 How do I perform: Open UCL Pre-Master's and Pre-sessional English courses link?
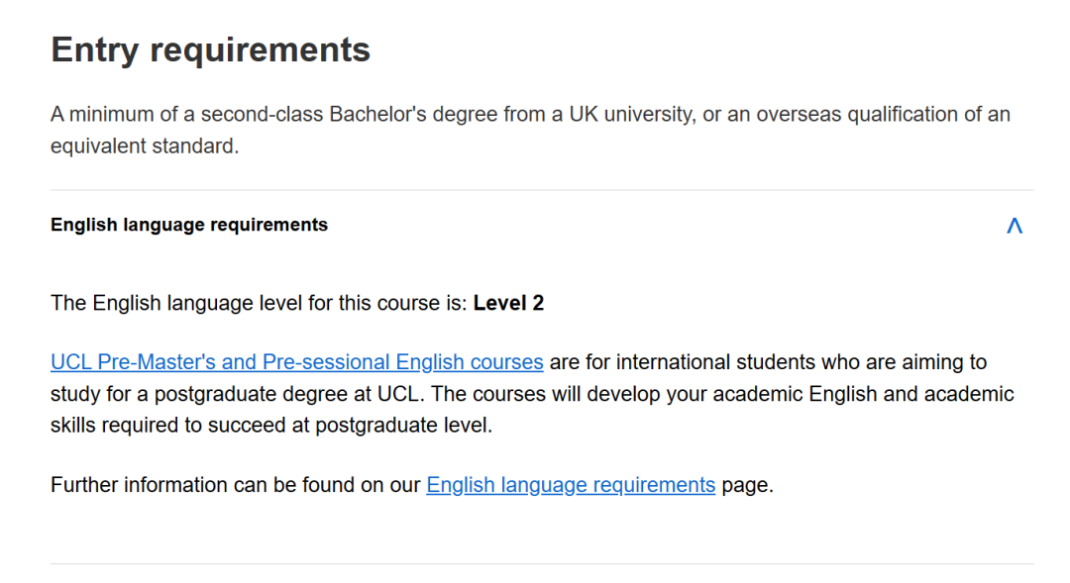pos(296,361)
